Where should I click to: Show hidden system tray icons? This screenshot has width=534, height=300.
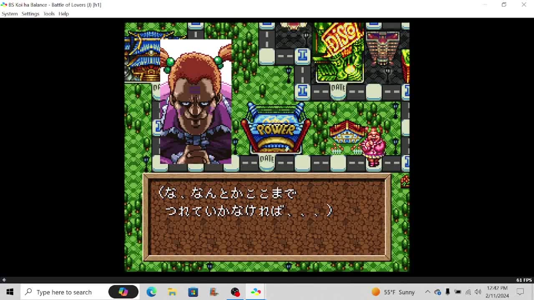tap(428, 292)
